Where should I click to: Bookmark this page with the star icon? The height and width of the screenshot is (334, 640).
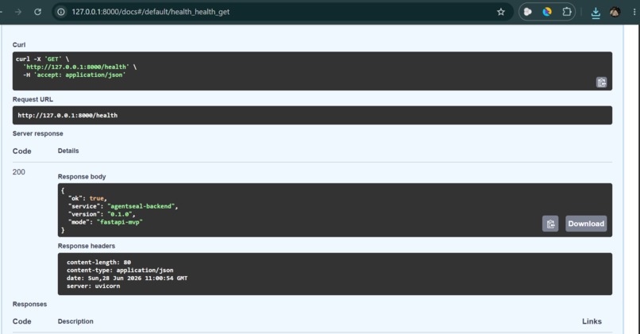(x=501, y=12)
